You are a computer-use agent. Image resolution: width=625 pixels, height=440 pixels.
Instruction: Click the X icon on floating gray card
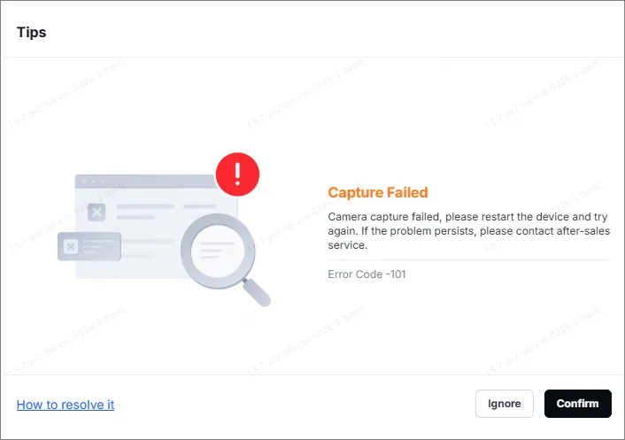click(x=71, y=247)
